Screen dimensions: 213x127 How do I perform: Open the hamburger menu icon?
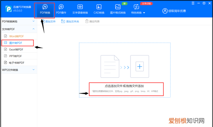click(193, 3)
